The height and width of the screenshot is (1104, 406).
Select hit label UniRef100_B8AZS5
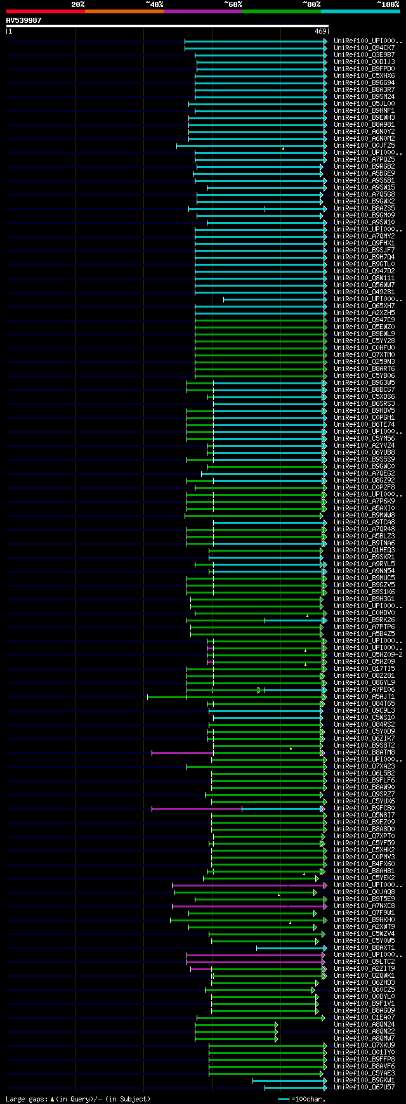(364, 209)
